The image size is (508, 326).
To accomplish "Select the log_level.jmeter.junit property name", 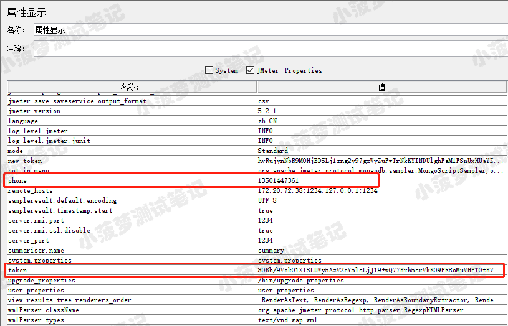I will point(49,141).
